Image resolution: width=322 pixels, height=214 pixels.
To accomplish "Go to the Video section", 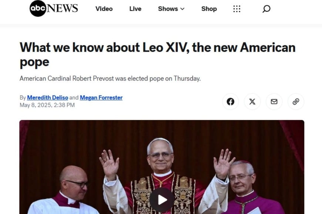I will coord(104,9).
